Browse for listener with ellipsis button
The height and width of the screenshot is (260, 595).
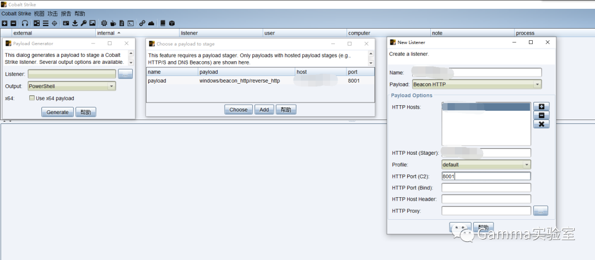click(x=125, y=74)
